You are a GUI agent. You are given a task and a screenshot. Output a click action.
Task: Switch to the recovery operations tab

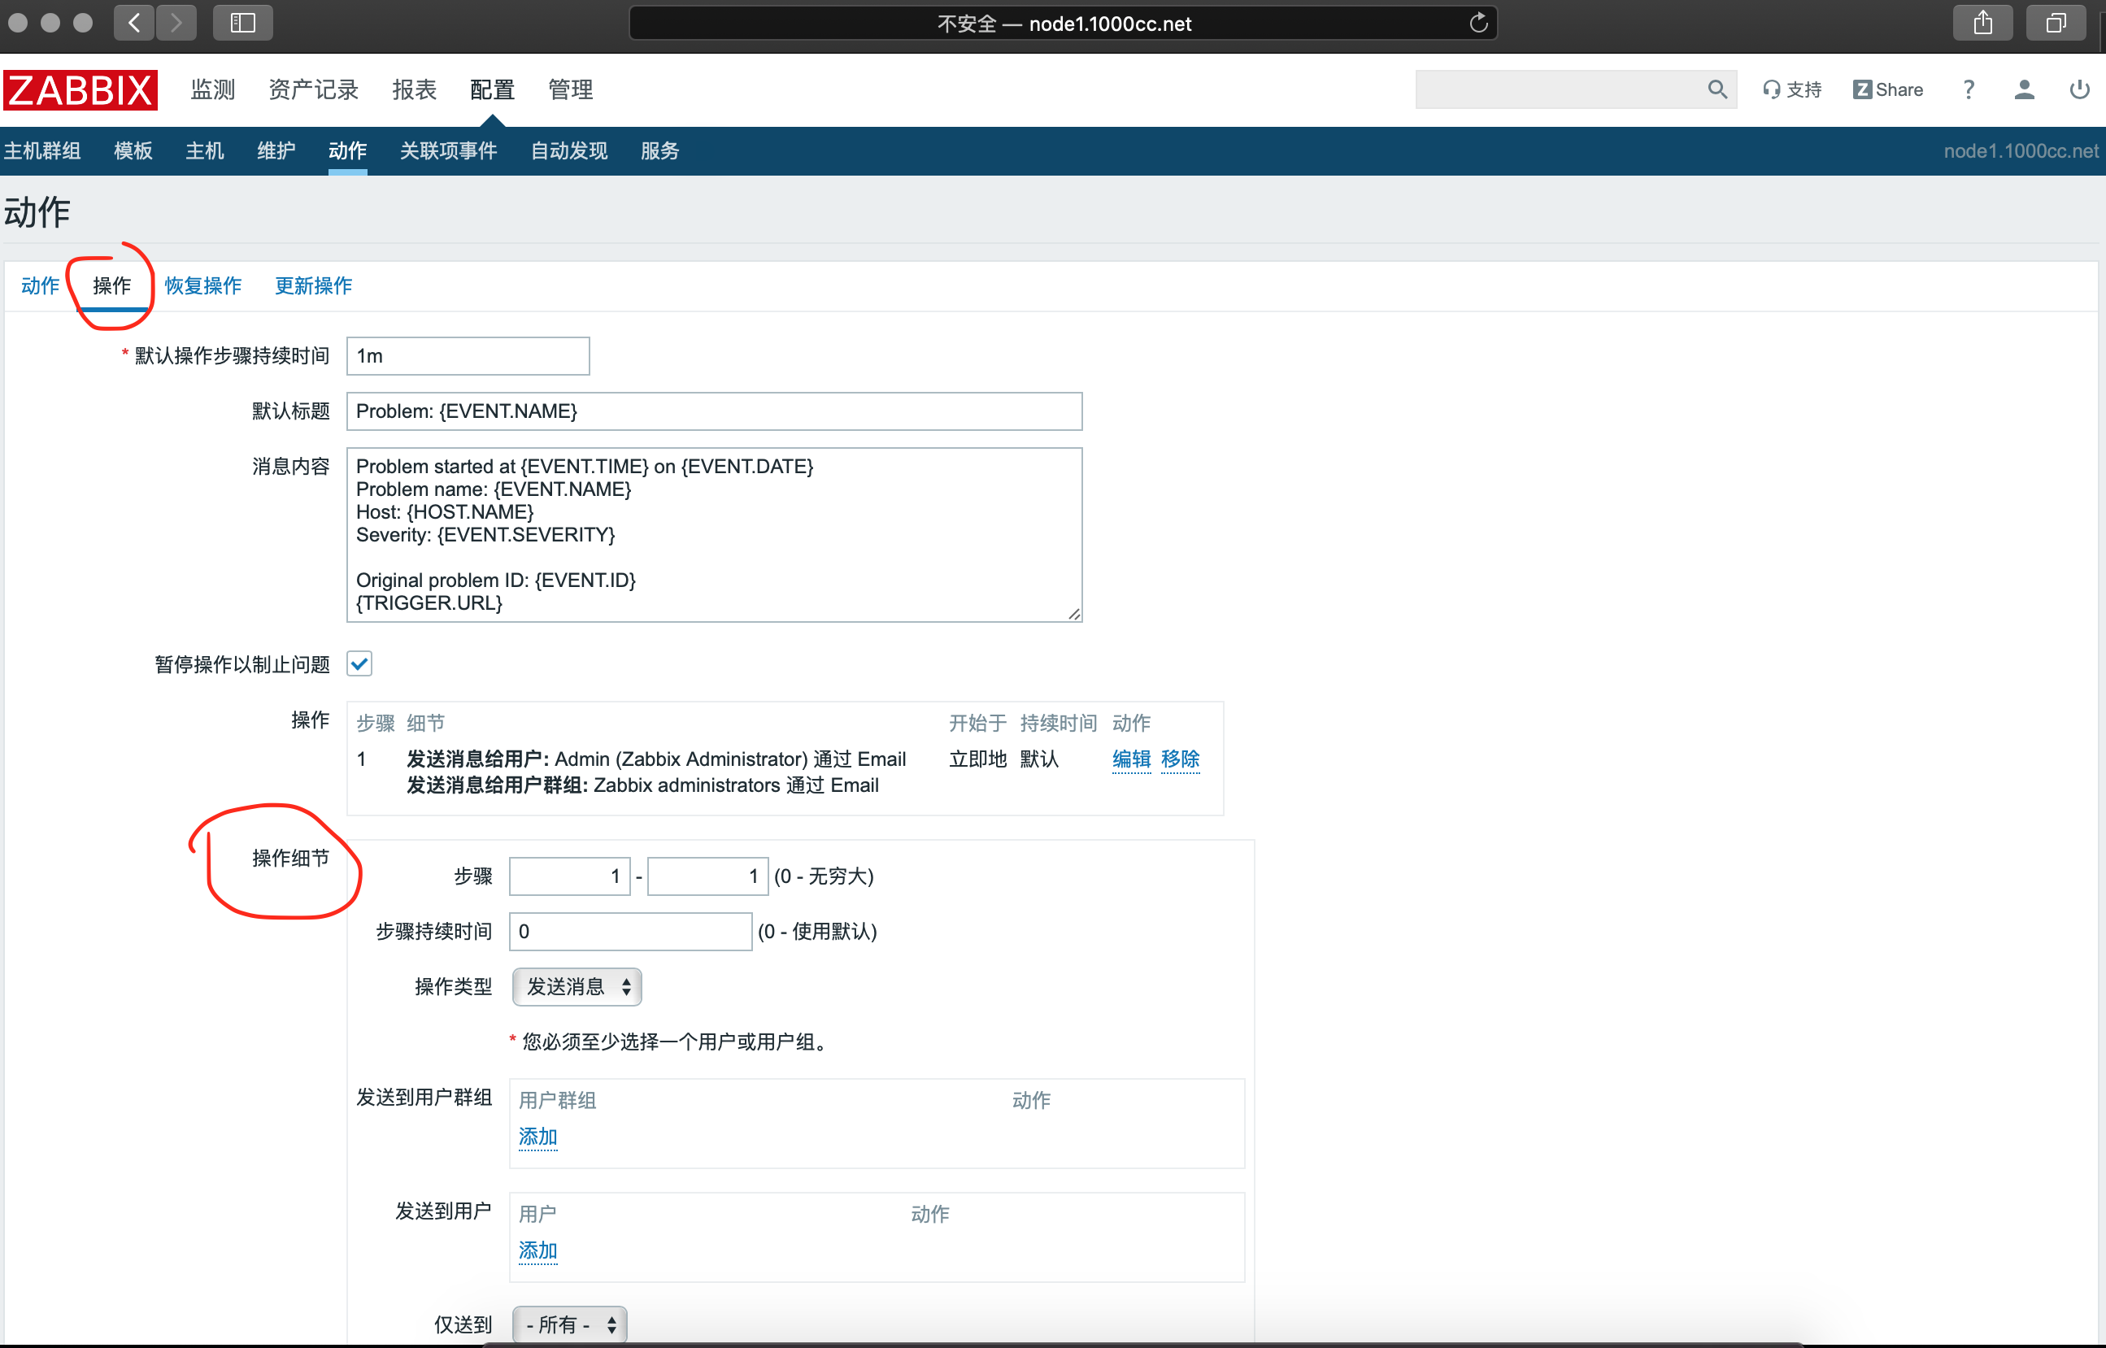pos(202,285)
